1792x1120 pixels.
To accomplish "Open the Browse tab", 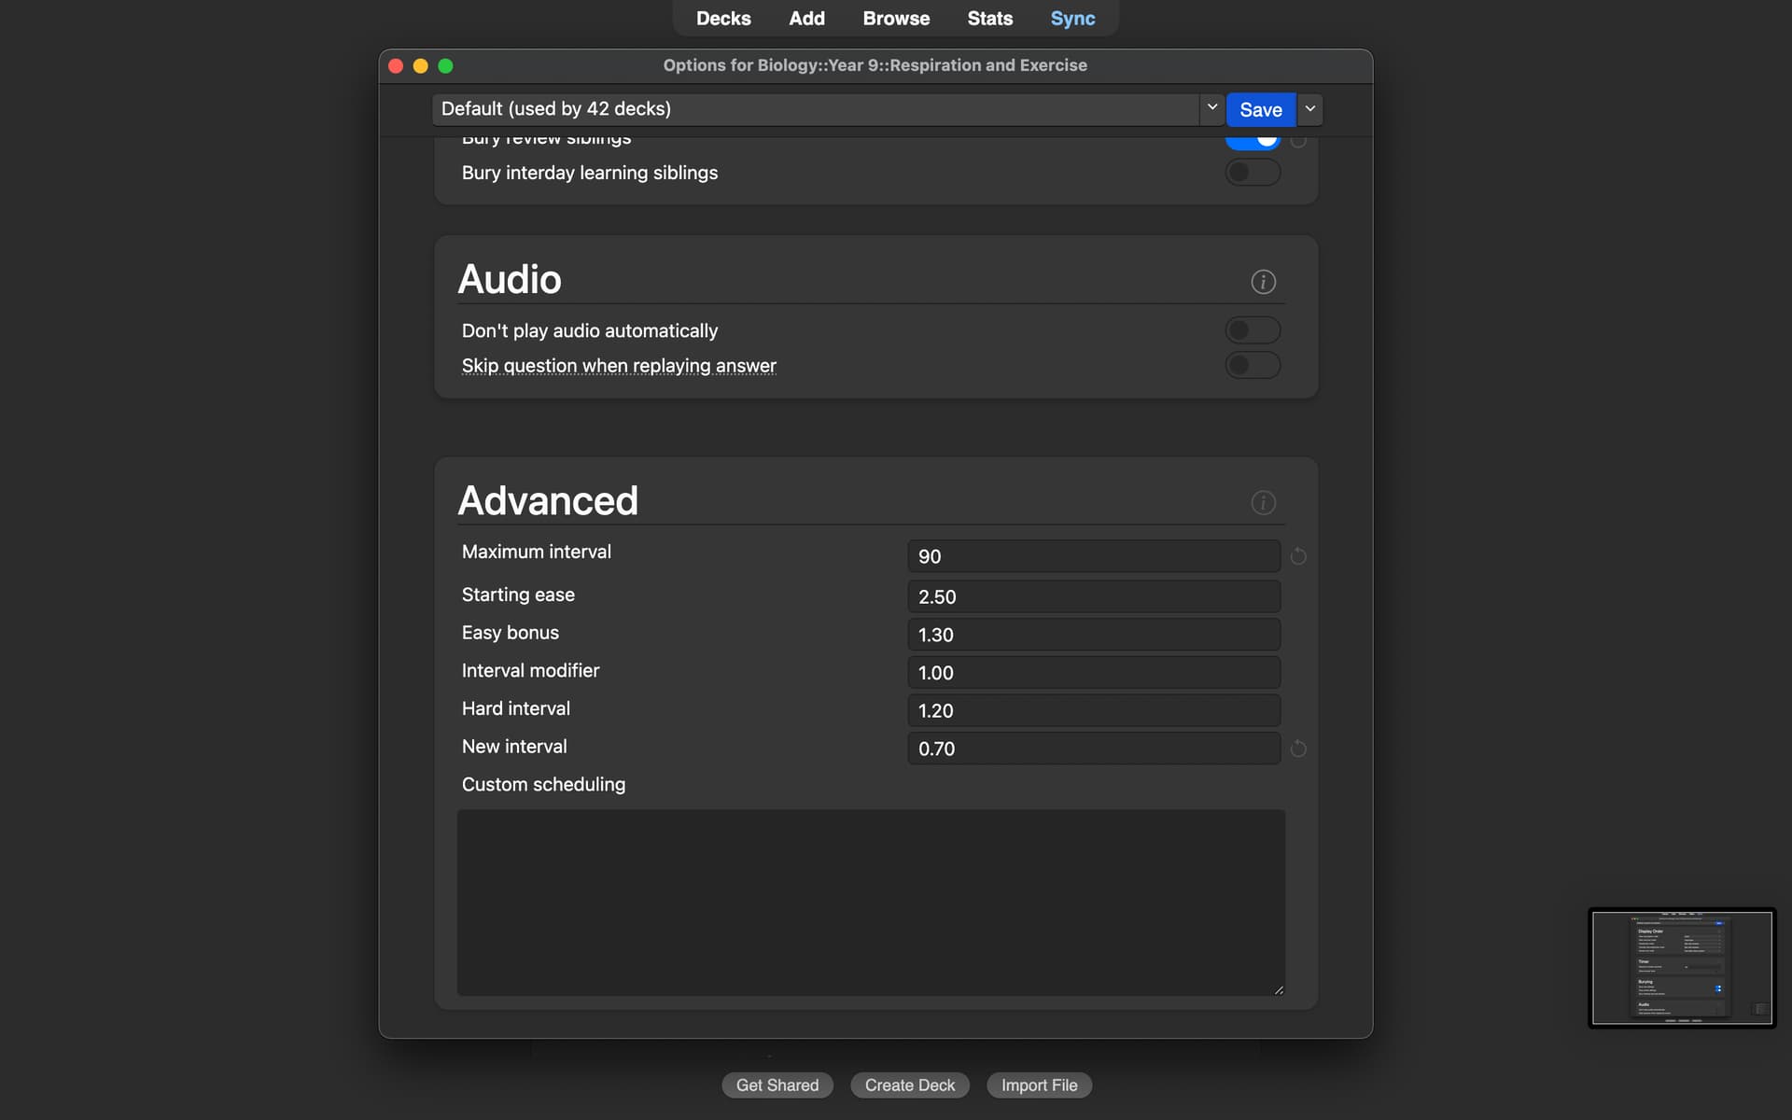I will [x=895, y=19].
